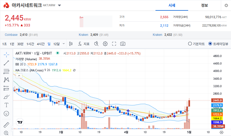Viewport: 231px width, 136px height.
Task: Click the 1598.9 blue axis label
Action: 217,122
